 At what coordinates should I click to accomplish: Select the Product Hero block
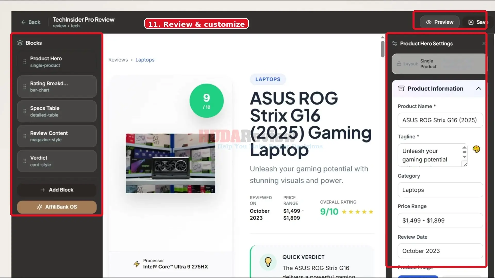pos(57,62)
